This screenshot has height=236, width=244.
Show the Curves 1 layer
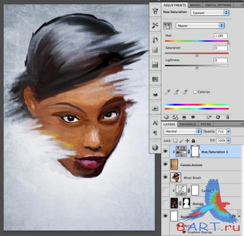[165, 190]
